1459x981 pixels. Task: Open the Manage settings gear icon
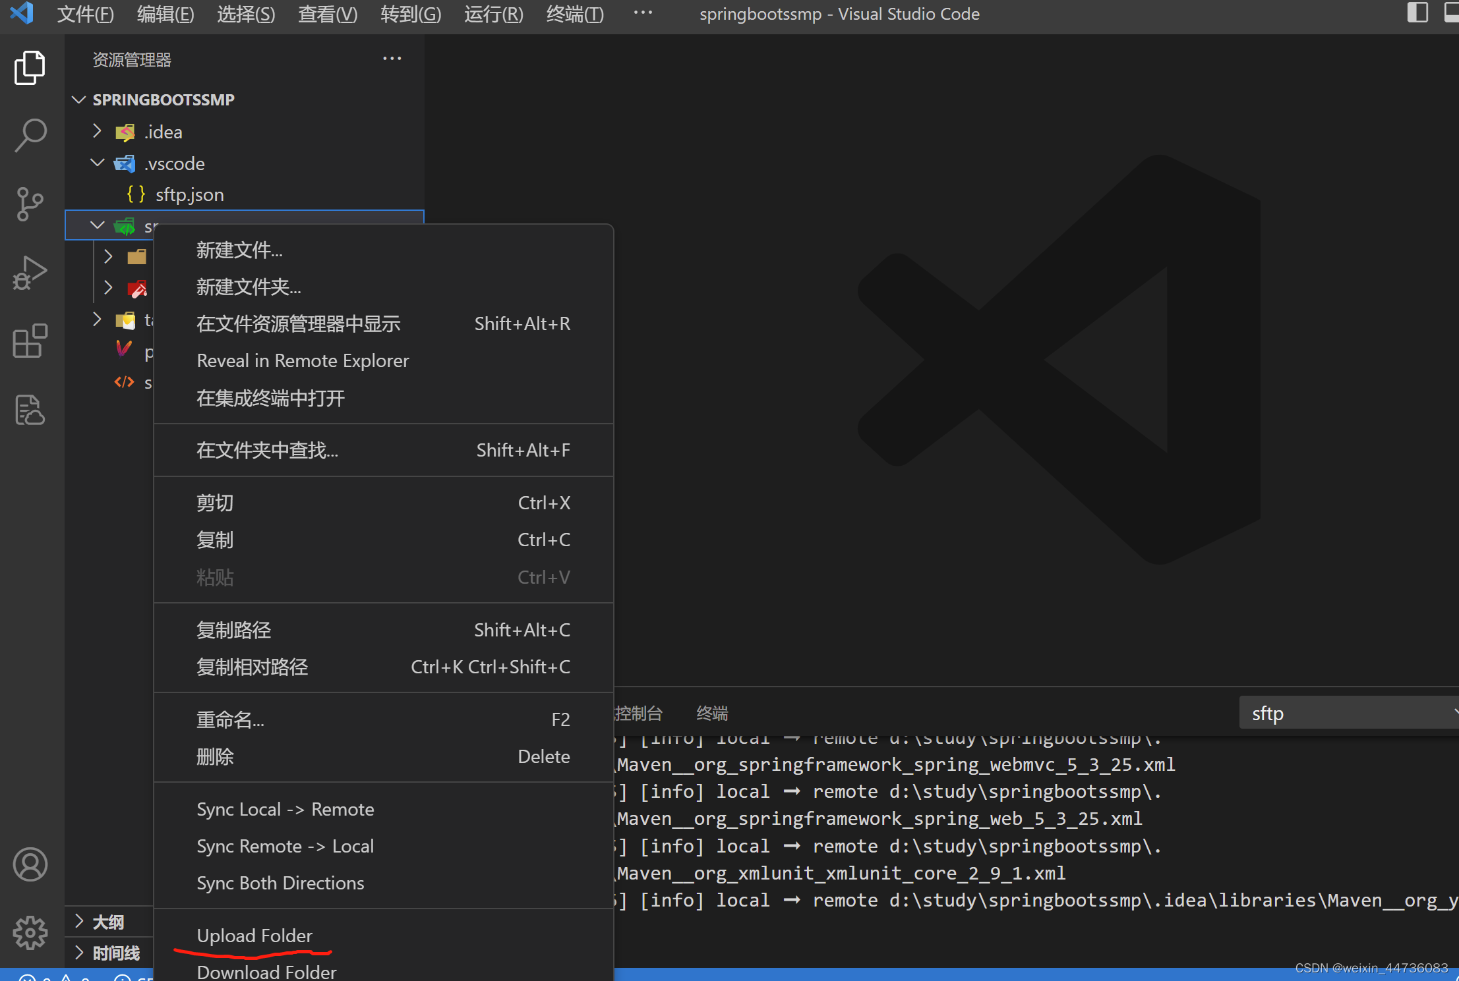[x=30, y=933]
